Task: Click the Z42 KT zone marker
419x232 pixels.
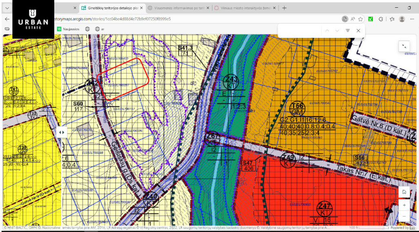Action: tap(92, 86)
